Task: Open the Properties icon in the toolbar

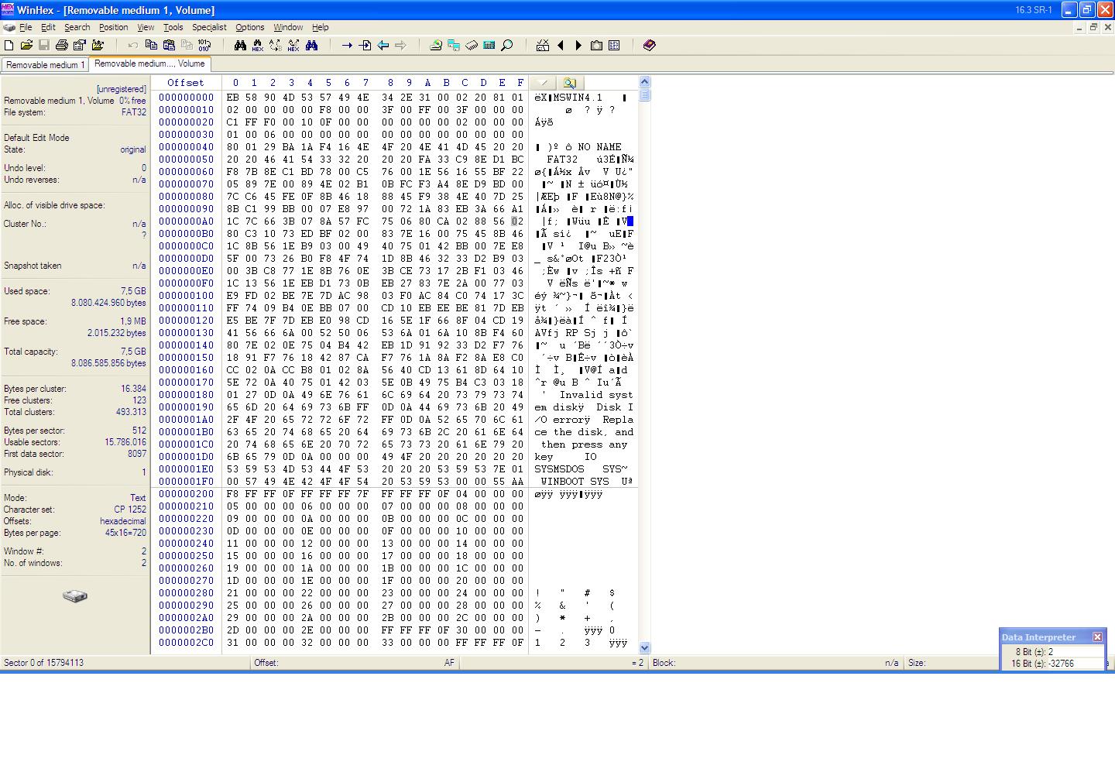Action: coord(80,46)
